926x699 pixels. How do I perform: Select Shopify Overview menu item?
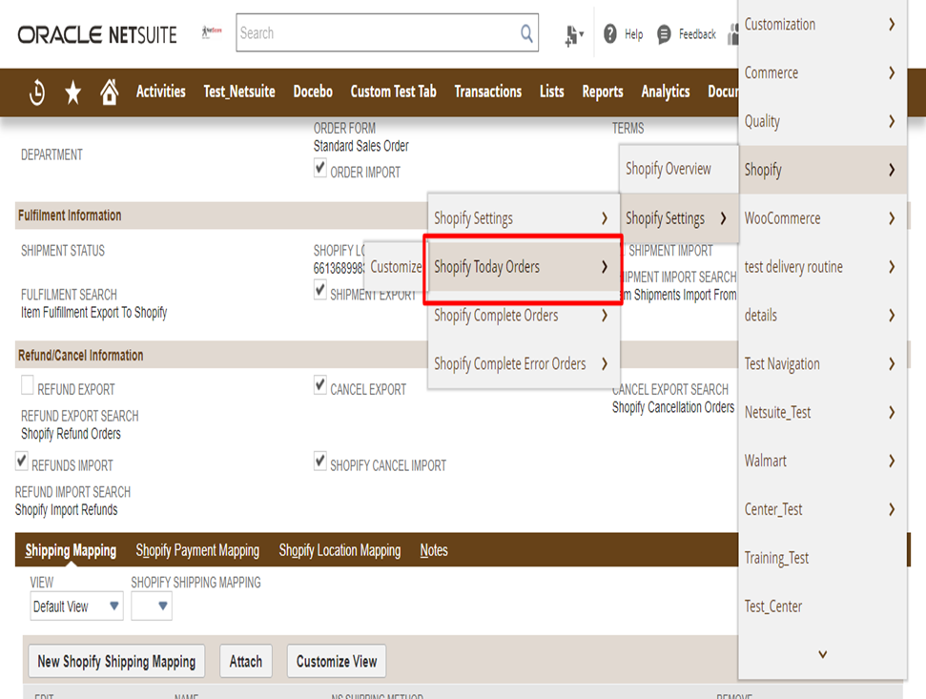[x=679, y=169]
